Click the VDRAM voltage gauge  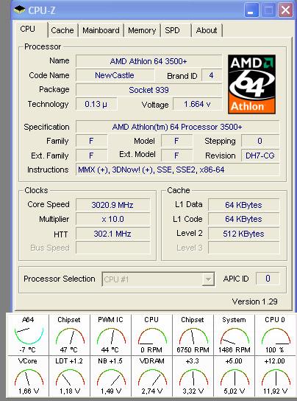(152, 376)
